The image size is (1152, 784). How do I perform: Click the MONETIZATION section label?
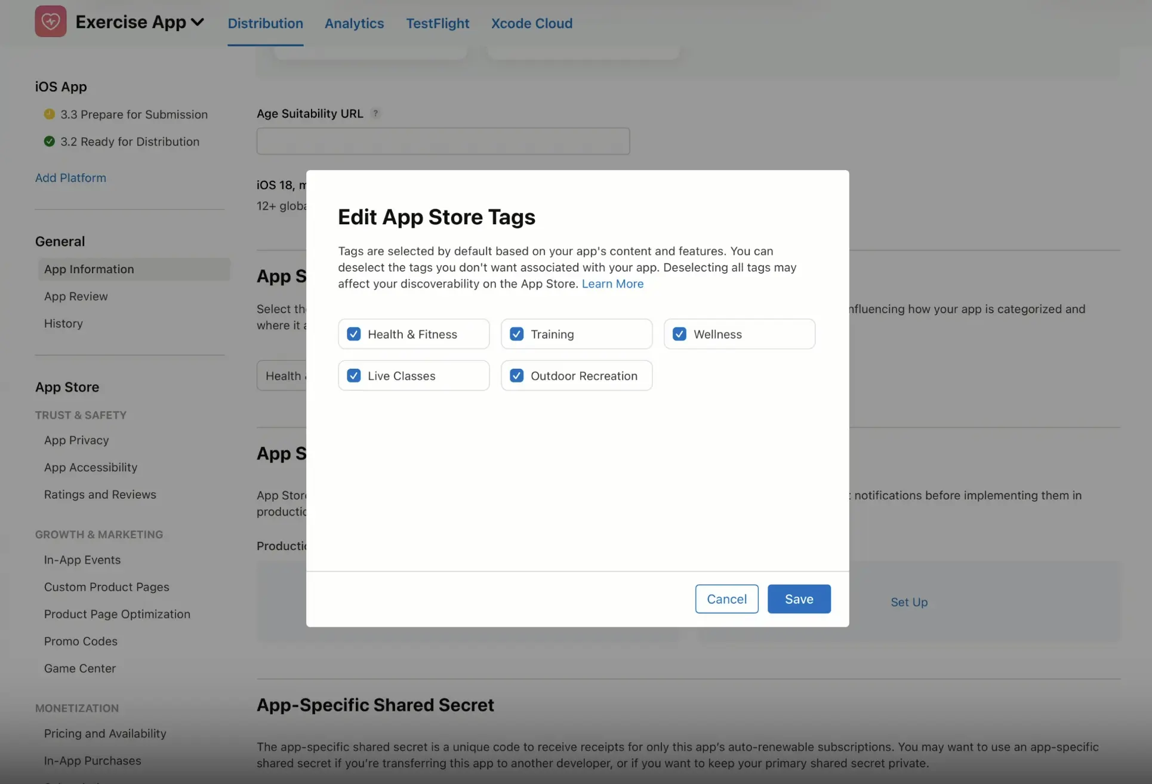point(77,708)
